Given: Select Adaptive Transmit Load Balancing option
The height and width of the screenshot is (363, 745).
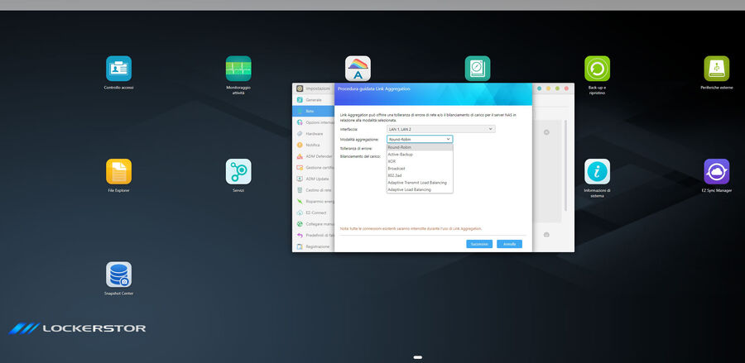Looking at the screenshot, I should 417,182.
